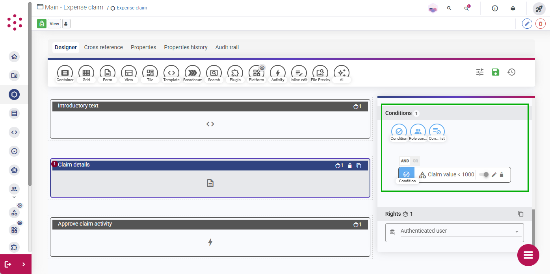
Task: Delete the Claim value < 1000 condition
Action: click(502, 175)
